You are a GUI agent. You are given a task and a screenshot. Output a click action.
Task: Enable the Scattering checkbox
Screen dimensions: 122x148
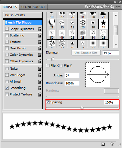pyautogui.click(x=7, y=35)
